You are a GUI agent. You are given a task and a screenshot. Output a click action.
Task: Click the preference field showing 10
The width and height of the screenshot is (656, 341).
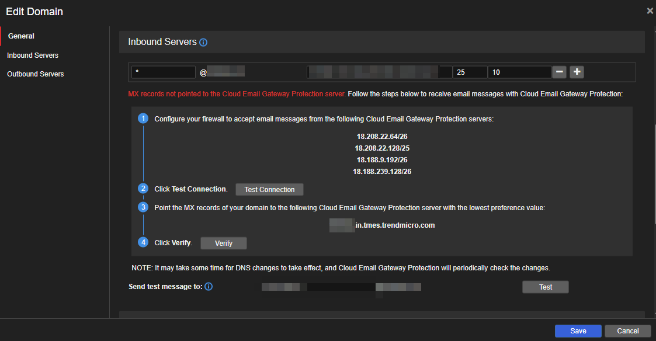point(519,72)
